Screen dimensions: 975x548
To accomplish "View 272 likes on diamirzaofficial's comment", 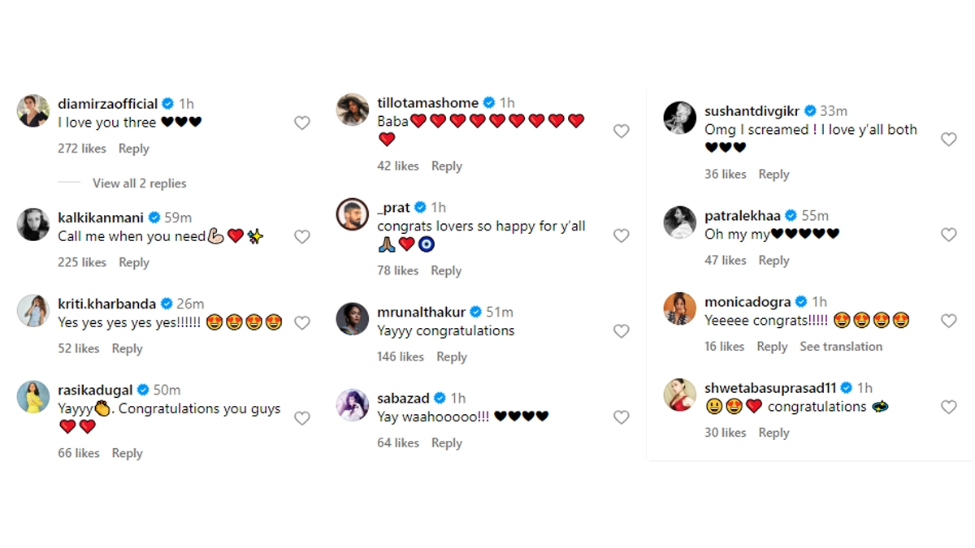I will (x=82, y=149).
